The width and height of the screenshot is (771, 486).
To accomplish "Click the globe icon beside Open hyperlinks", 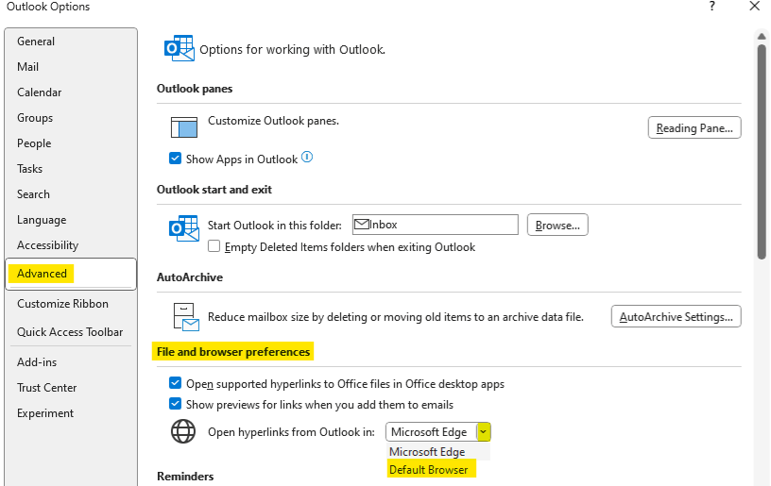I will 182,432.
